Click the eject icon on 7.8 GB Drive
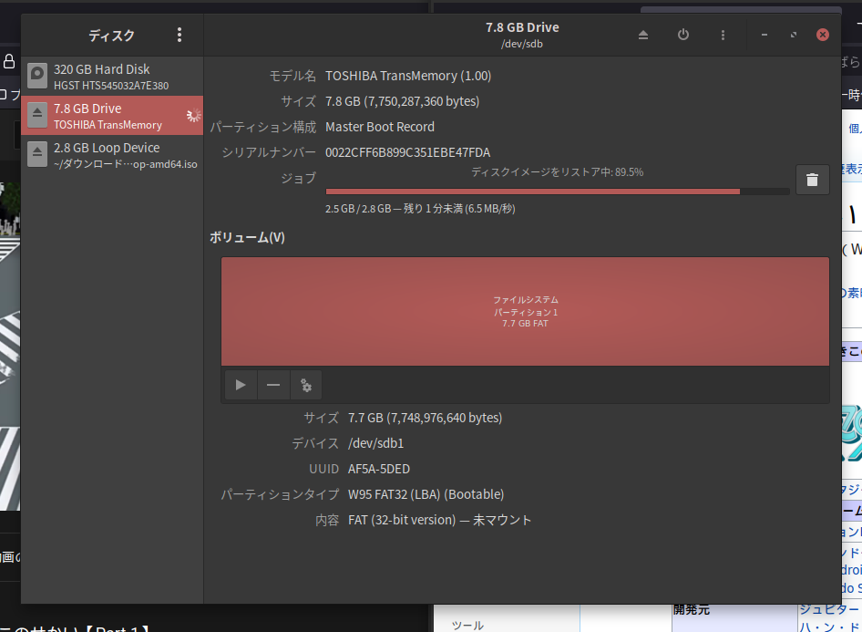The height and width of the screenshot is (632, 862). pos(37,116)
